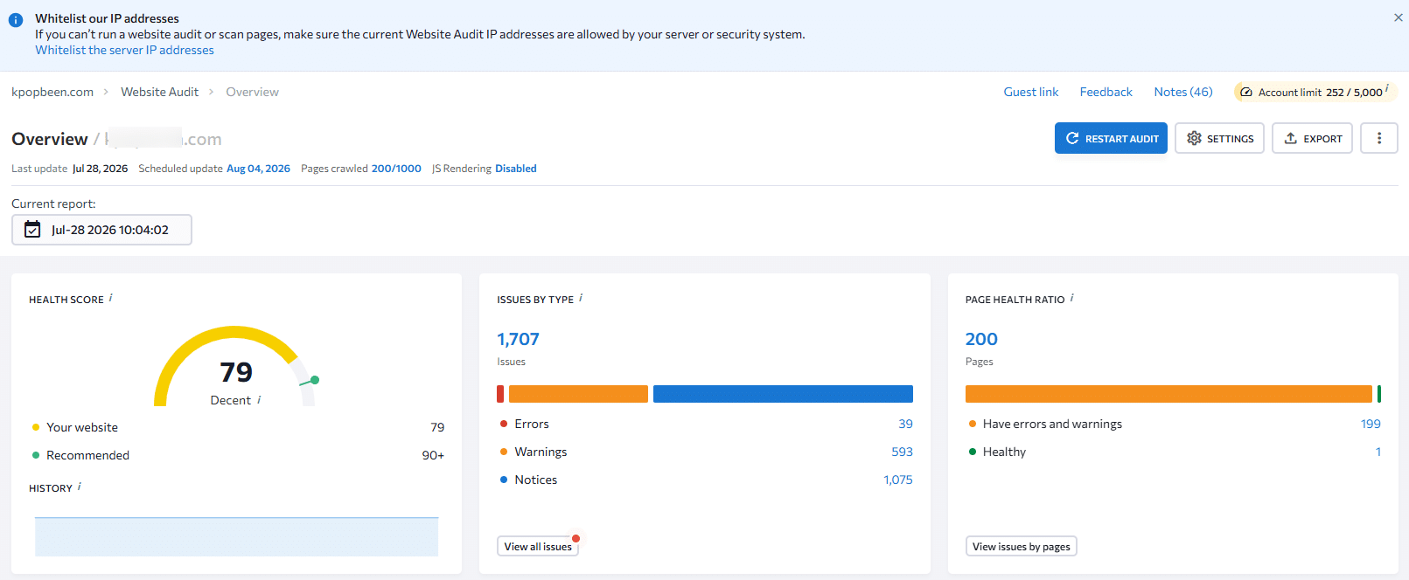1409x580 pixels.
Task: Show Page Health Ratio info tooltip
Action: pyautogui.click(x=1071, y=298)
